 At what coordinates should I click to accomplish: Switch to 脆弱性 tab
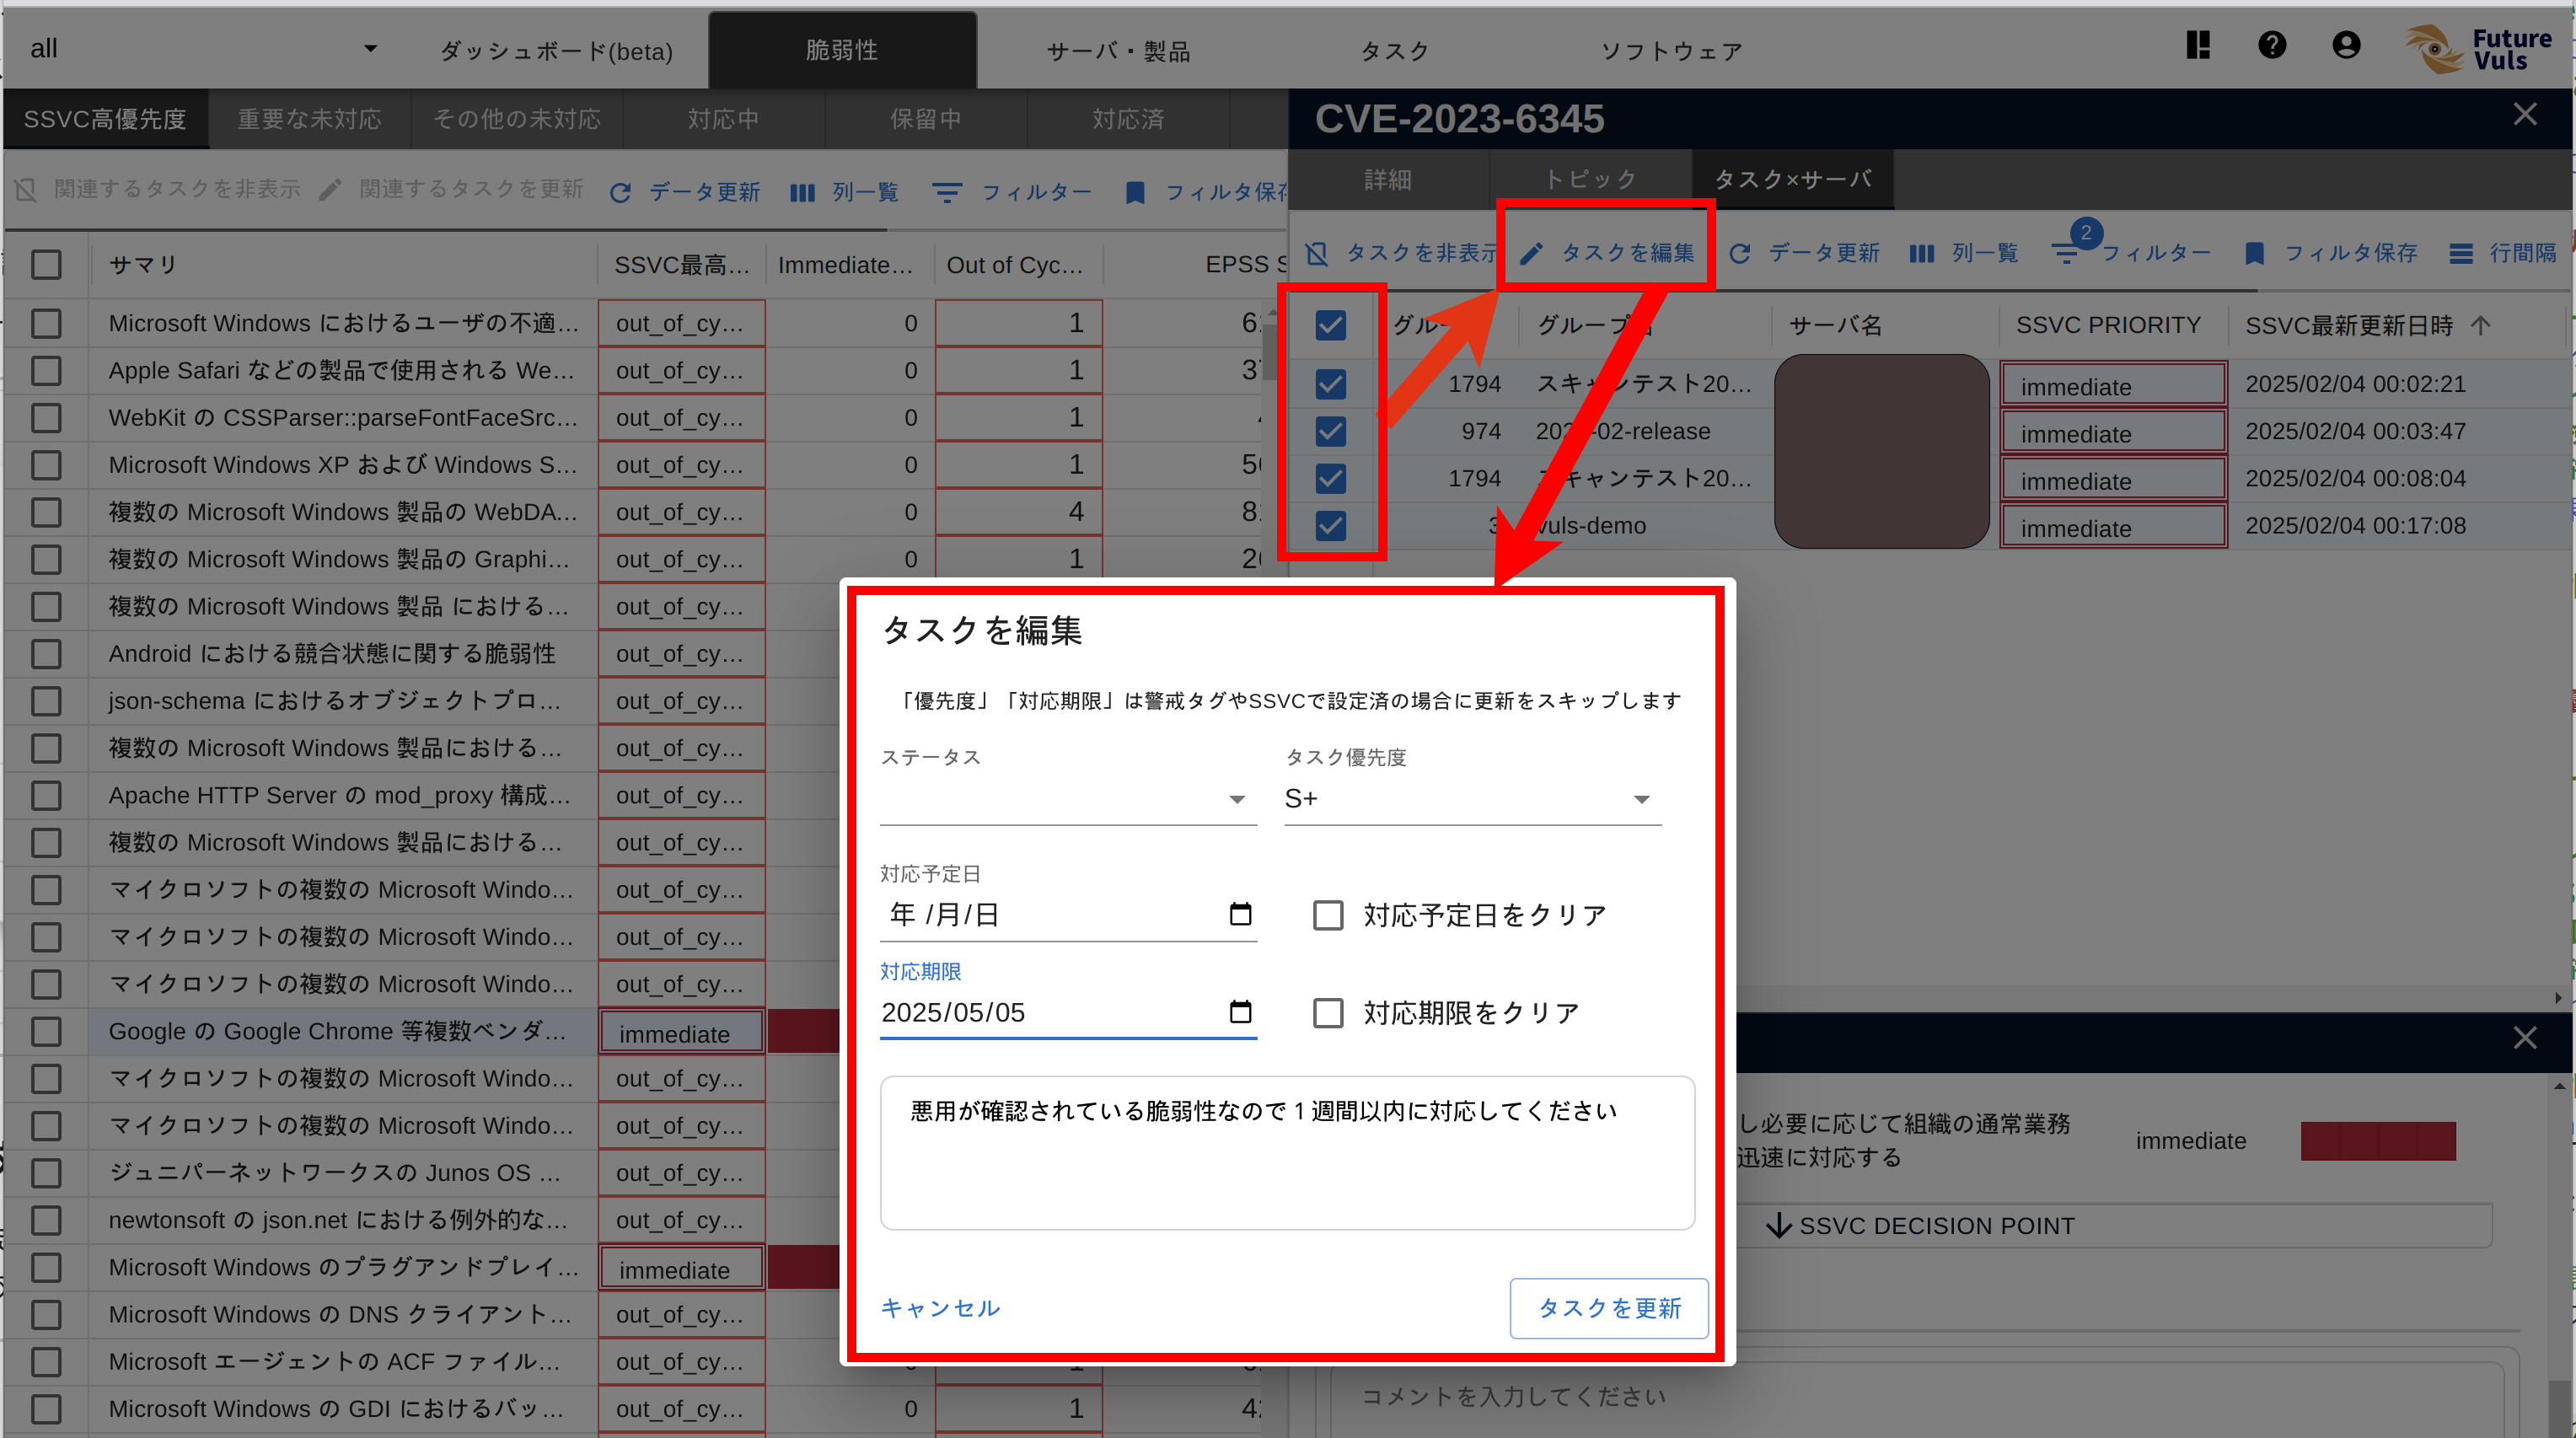point(842,50)
